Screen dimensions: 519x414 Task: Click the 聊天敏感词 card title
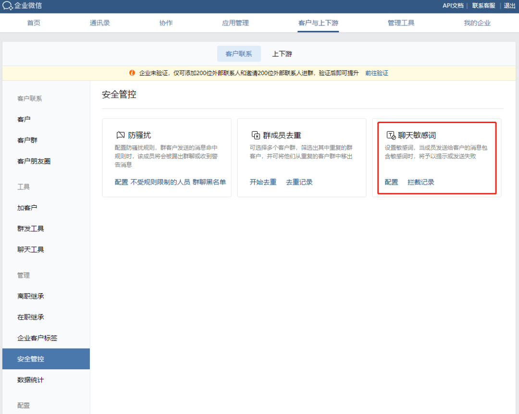[x=417, y=135]
